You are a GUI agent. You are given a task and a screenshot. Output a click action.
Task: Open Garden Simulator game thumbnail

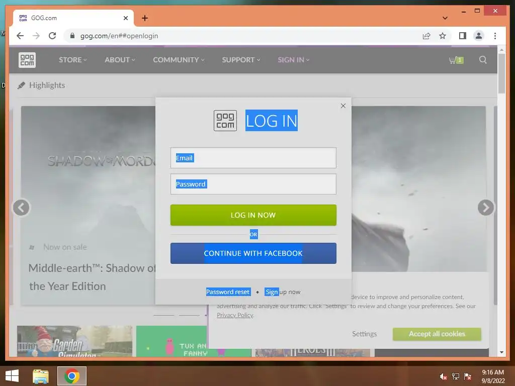click(x=74, y=341)
